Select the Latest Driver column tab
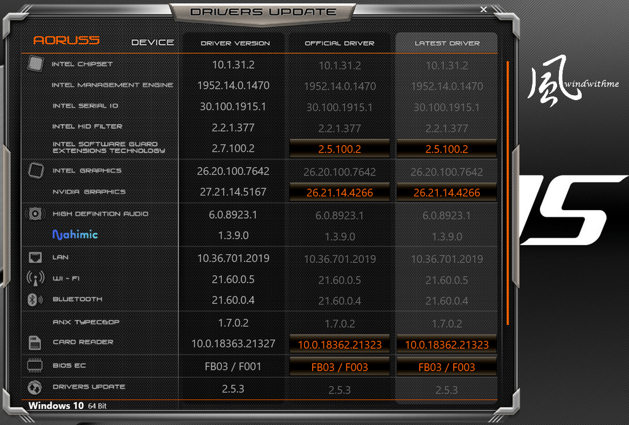The width and height of the screenshot is (629, 425). (x=447, y=43)
